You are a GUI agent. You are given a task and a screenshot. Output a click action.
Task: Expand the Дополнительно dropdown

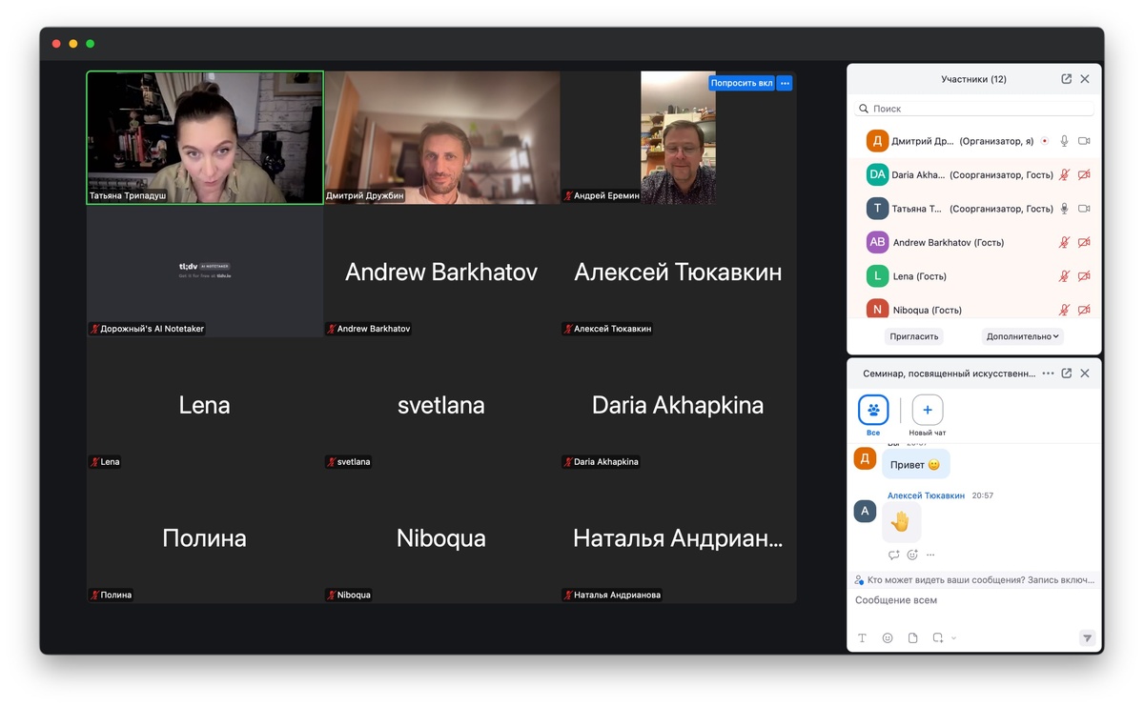click(1022, 336)
